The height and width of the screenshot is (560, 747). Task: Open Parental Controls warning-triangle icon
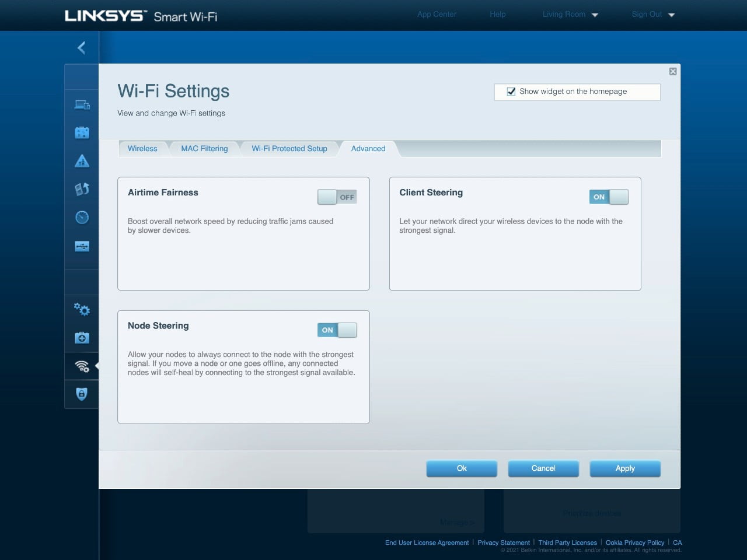tap(82, 161)
